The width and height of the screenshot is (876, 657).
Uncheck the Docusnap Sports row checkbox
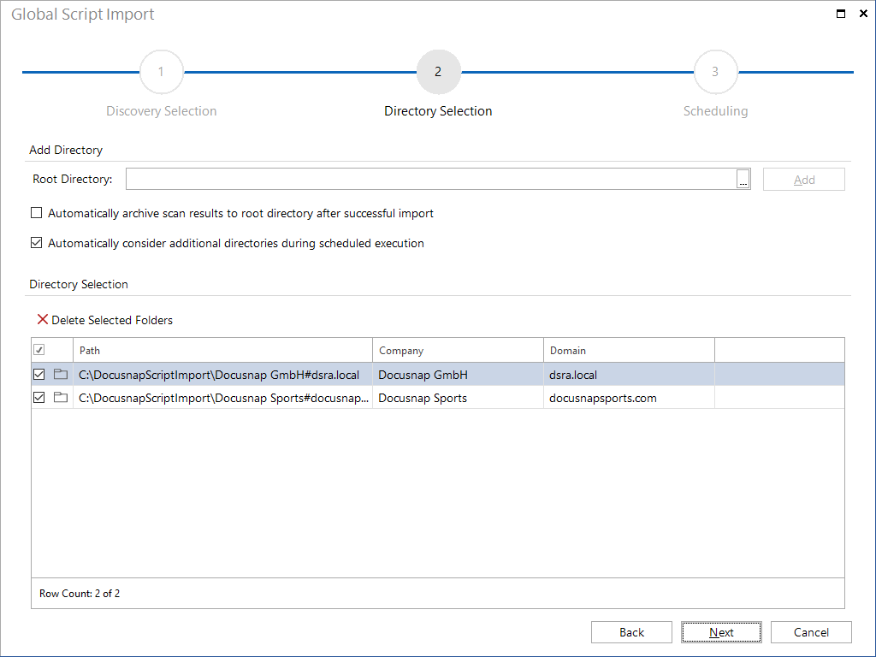[x=39, y=398]
